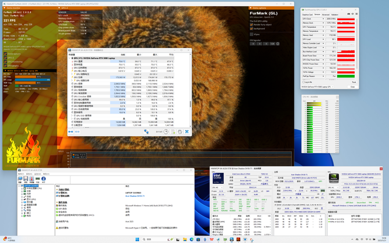Open GPU Load dropdown in GPU-Z
The image size is (389, 243).
pos(323,39)
